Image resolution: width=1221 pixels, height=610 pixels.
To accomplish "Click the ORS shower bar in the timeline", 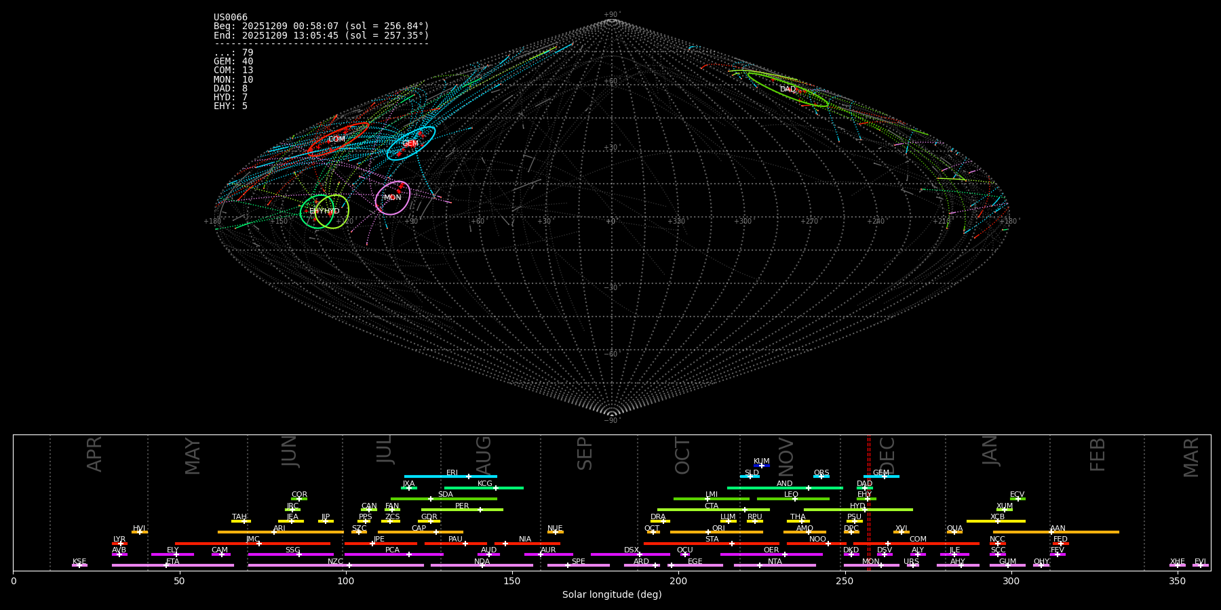I will point(821,476).
